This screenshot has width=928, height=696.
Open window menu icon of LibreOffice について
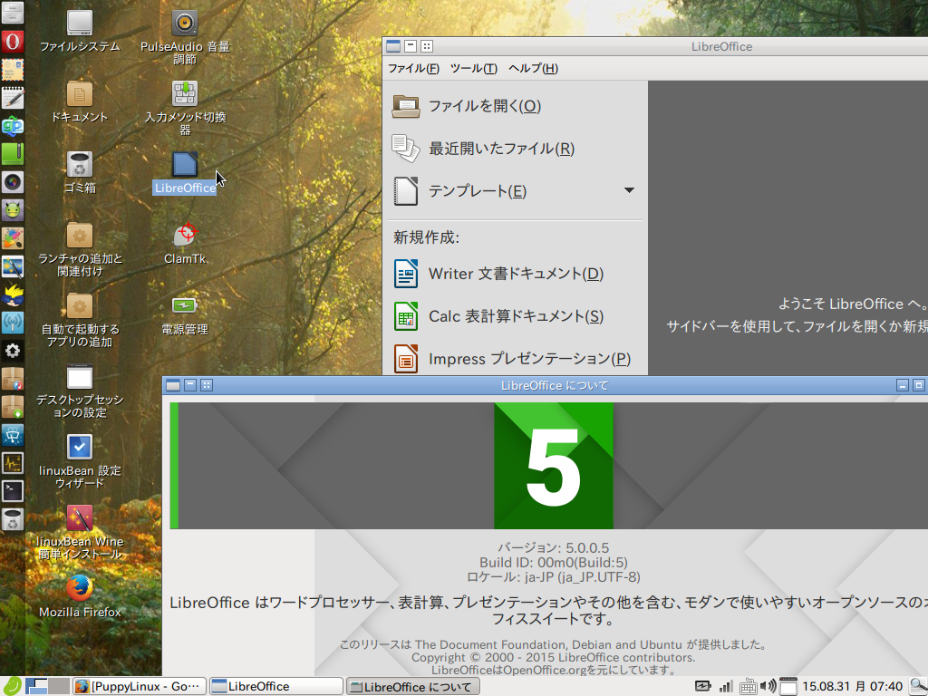coord(173,385)
